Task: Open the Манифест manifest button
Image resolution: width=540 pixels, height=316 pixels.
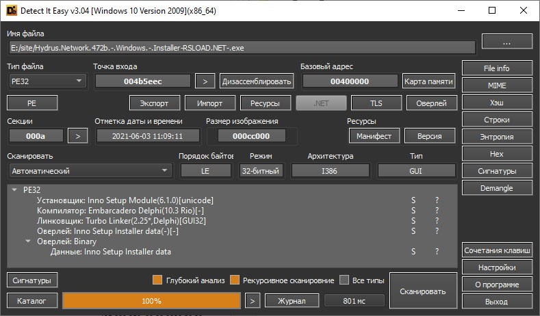Action: coord(374,136)
